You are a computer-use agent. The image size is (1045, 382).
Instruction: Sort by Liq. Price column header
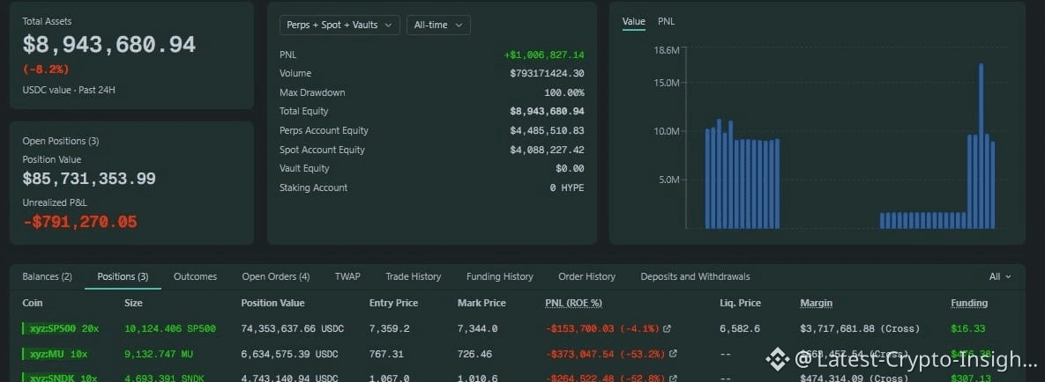click(x=741, y=303)
